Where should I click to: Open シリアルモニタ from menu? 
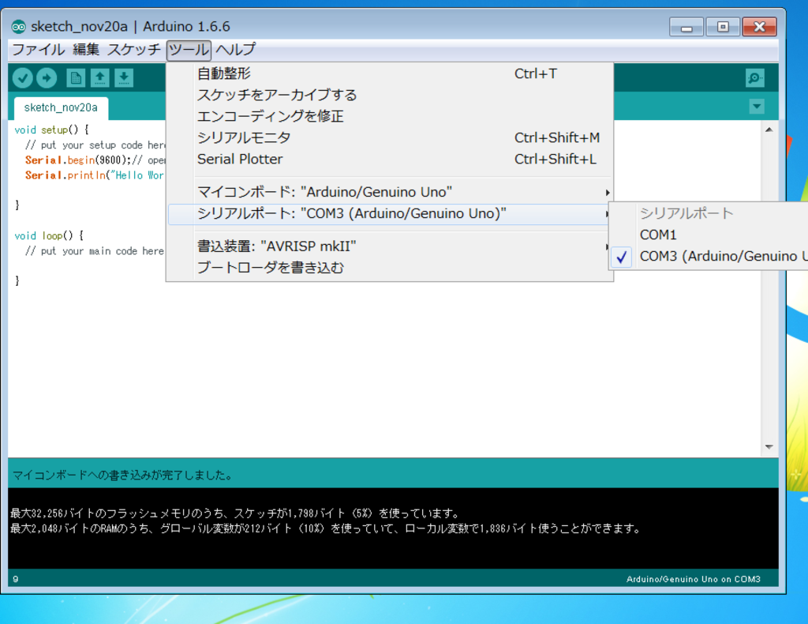click(390, 137)
